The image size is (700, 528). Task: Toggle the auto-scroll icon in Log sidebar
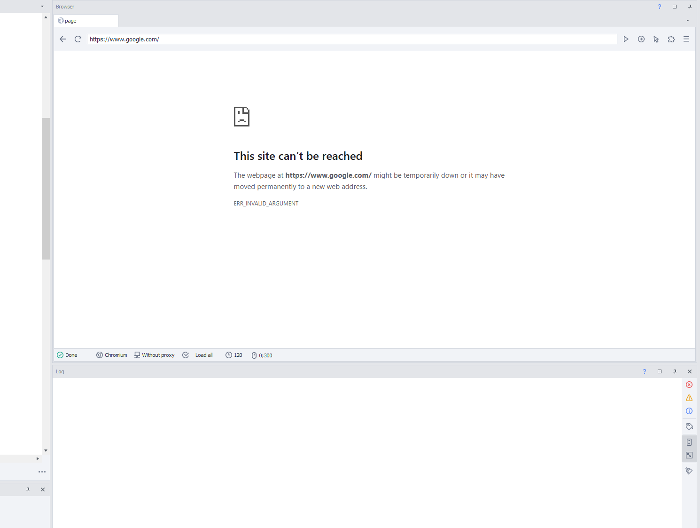pyautogui.click(x=689, y=442)
